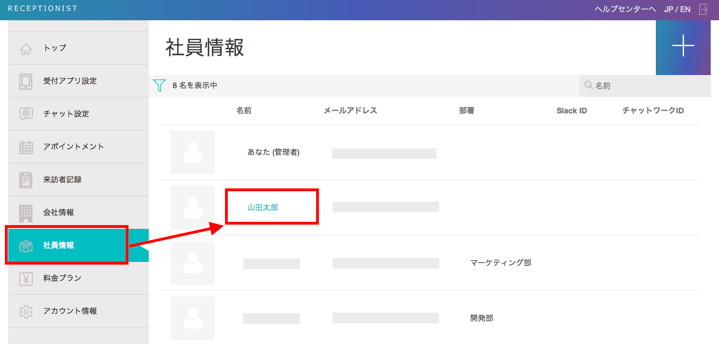Click the clipboard icon for 来訪者記録

26,180
